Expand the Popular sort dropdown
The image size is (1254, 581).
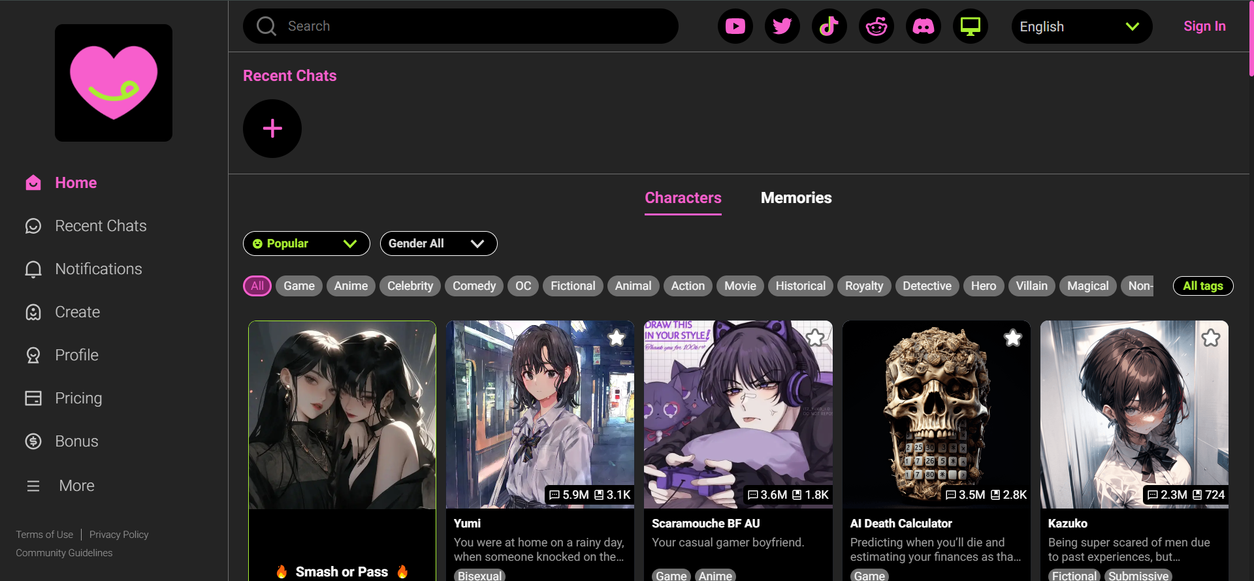pos(306,243)
